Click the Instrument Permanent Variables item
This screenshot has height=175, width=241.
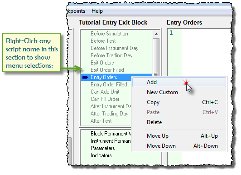[111, 141]
